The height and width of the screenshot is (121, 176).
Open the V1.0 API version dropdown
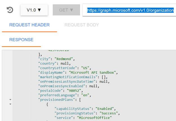pyautogui.click(x=34, y=10)
